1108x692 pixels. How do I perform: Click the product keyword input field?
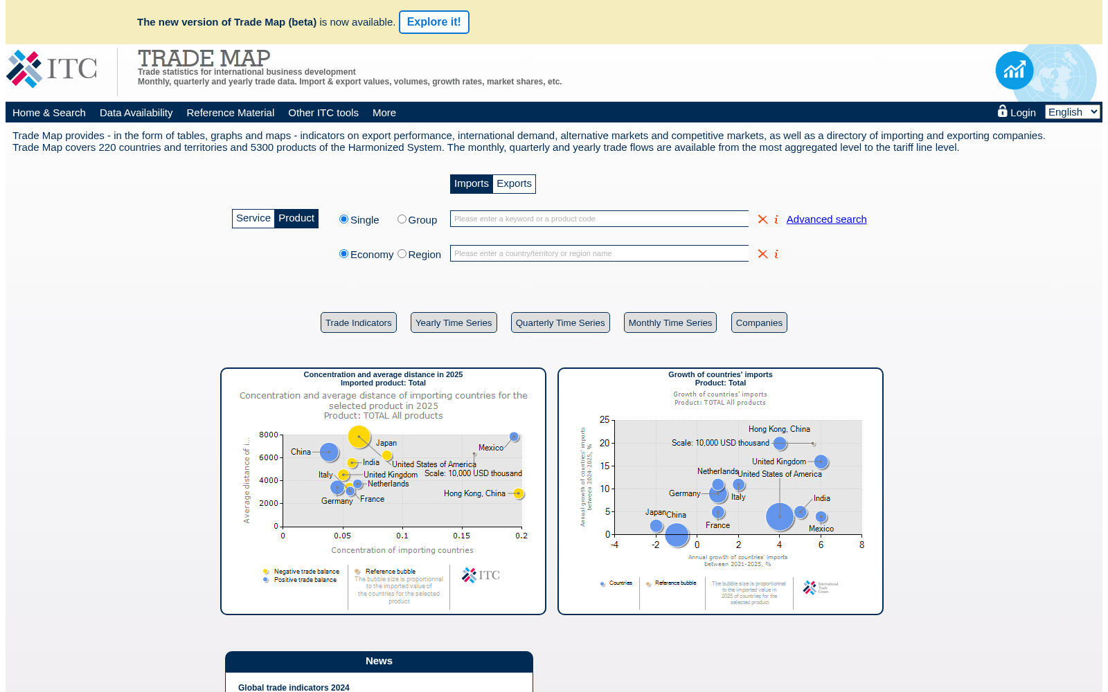599,219
